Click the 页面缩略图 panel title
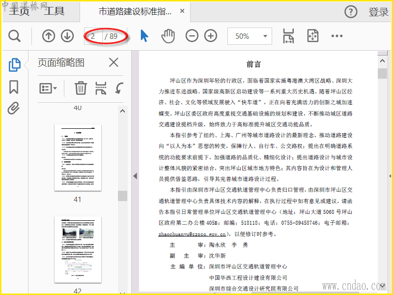 point(61,62)
